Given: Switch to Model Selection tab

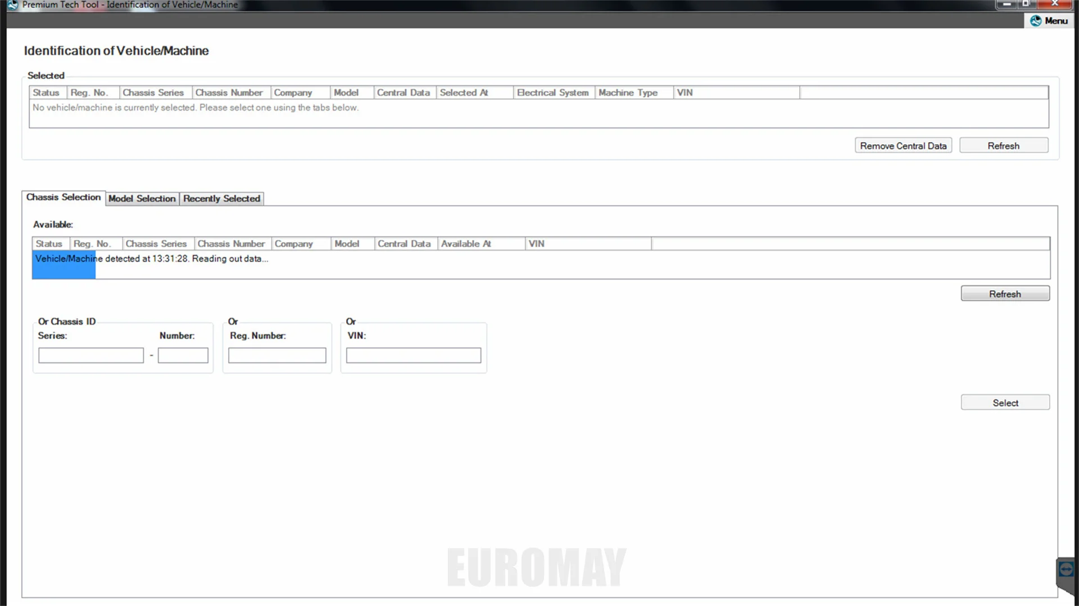Looking at the screenshot, I should click(142, 199).
